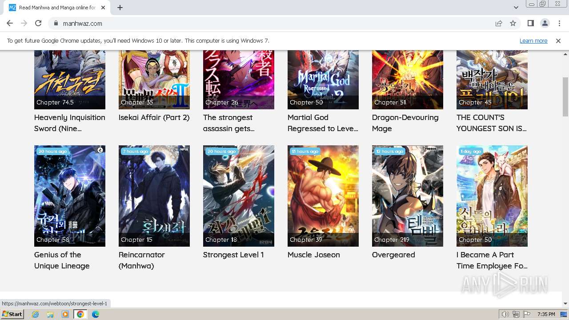Open I Became A Part Time Employee cover
569x320 pixels.
pos(492,196)
